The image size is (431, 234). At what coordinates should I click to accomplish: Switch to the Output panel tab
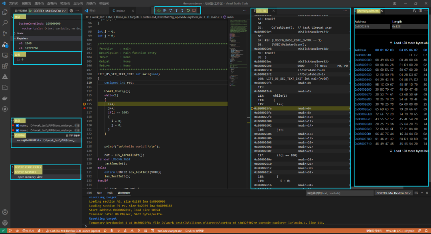[x=99, y=193]
